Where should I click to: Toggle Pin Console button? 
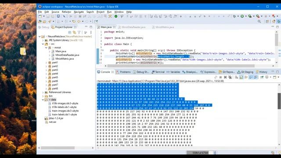click(x=262, y=77)
